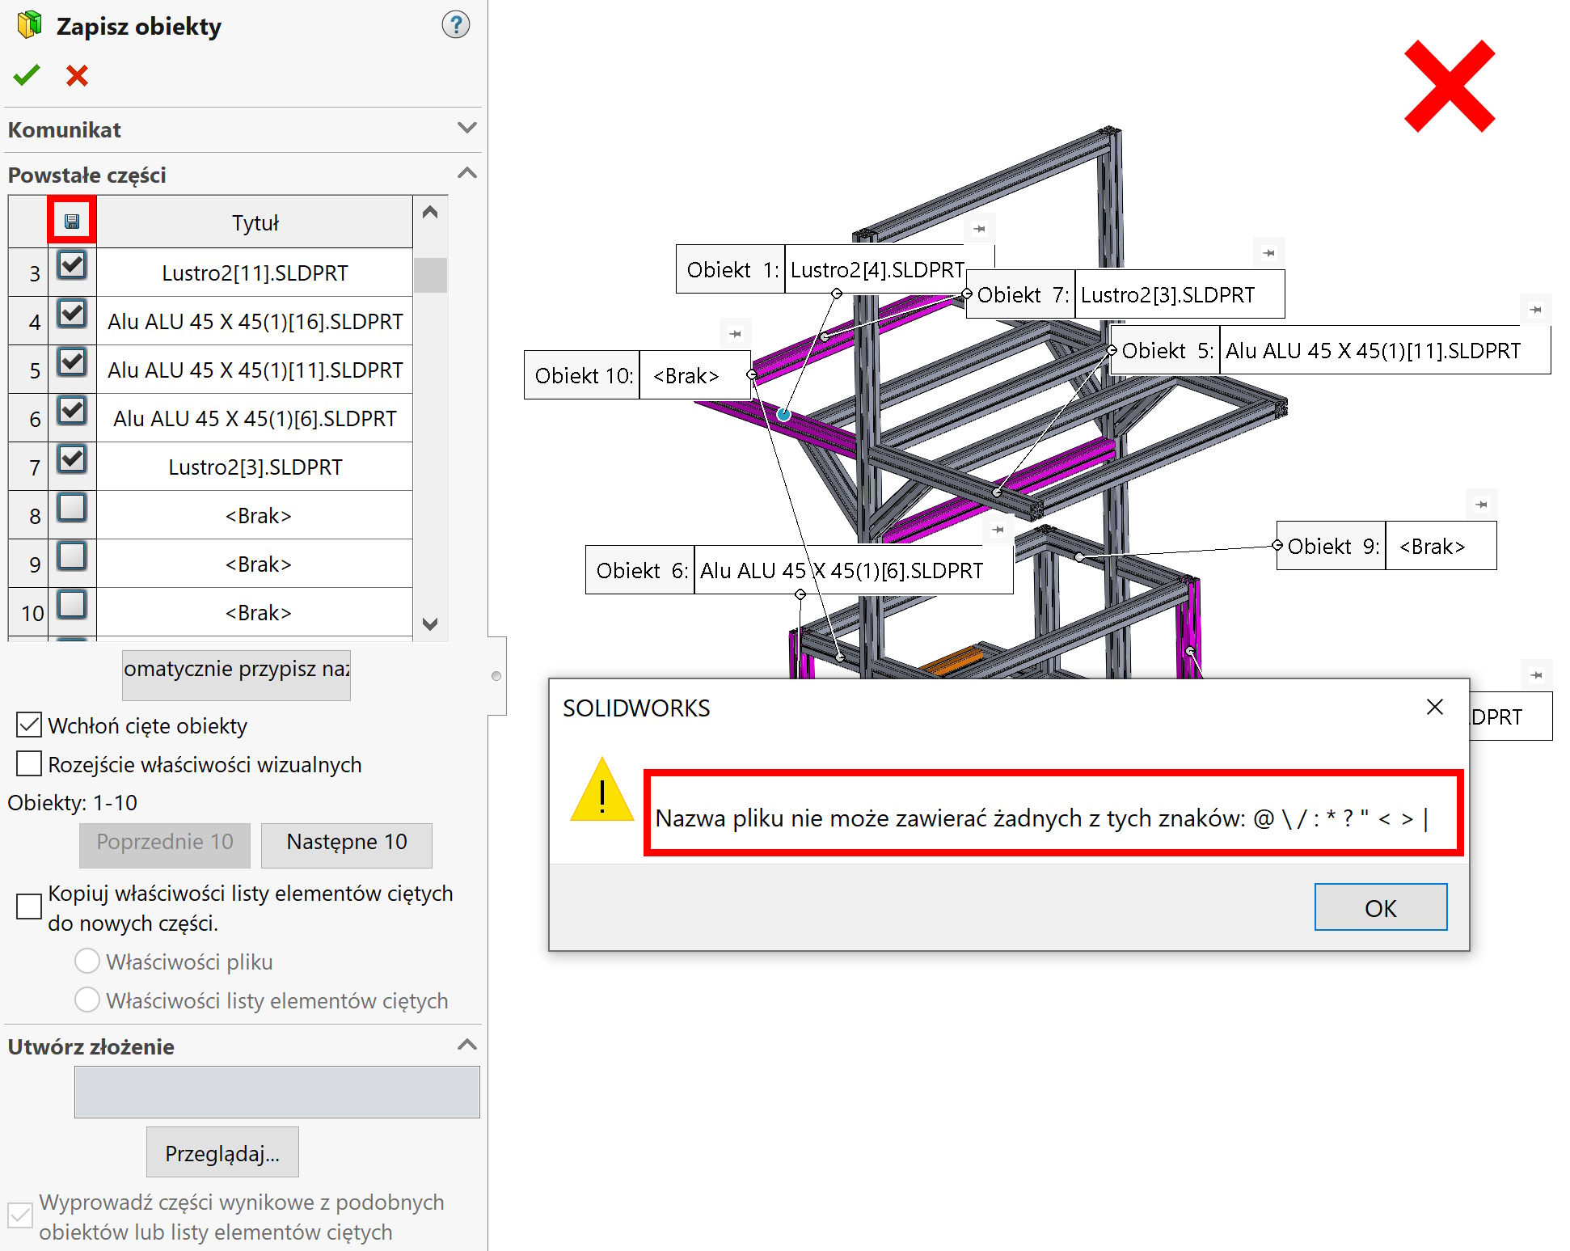Pin the Obiekt 9 callout
The height and width of the screenshot is (1251, 1570).
pyautogui.click(x=1481, y=505)
